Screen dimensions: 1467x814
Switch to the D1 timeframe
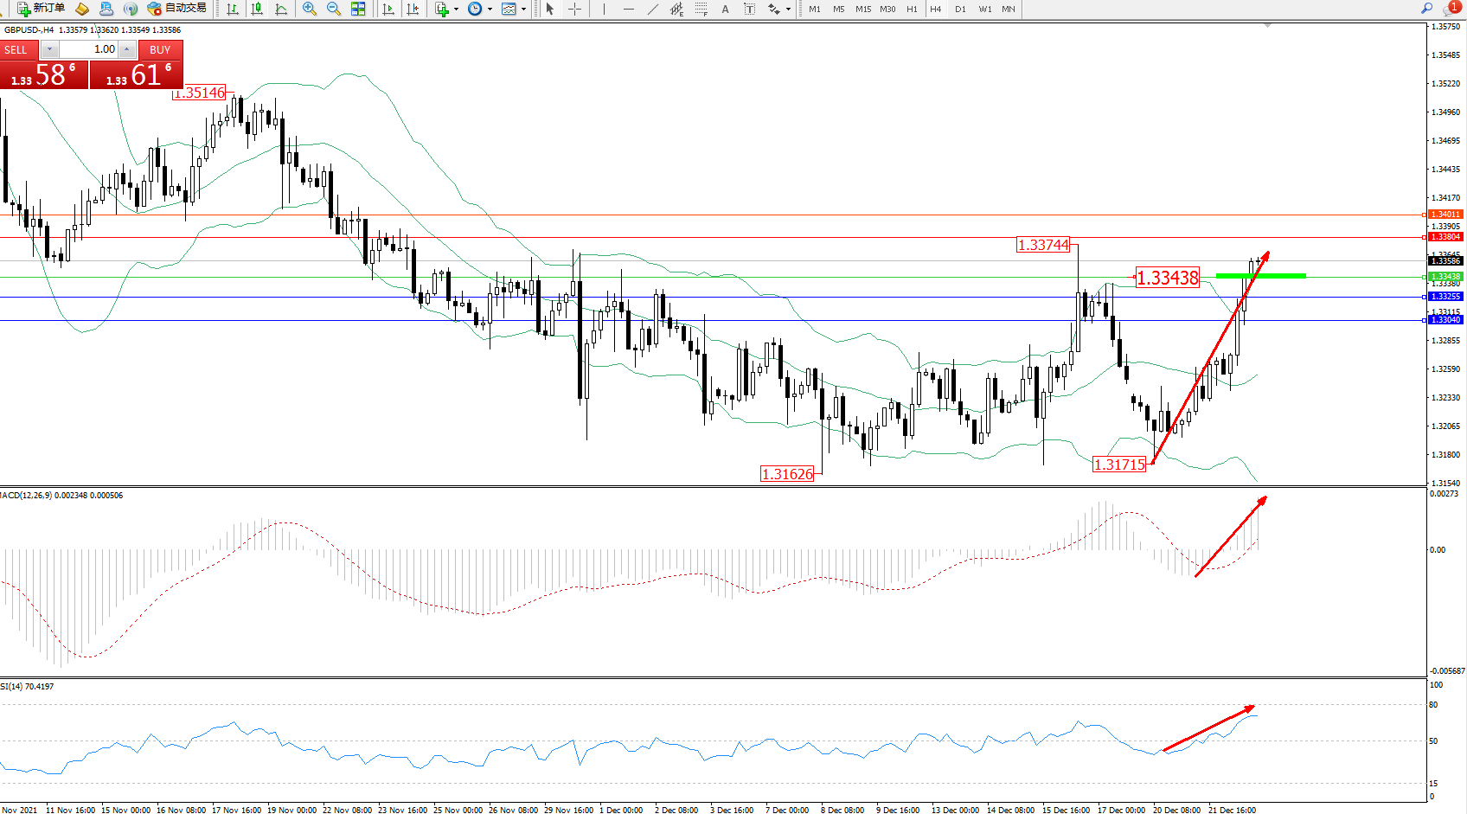(x=960, y=9)
